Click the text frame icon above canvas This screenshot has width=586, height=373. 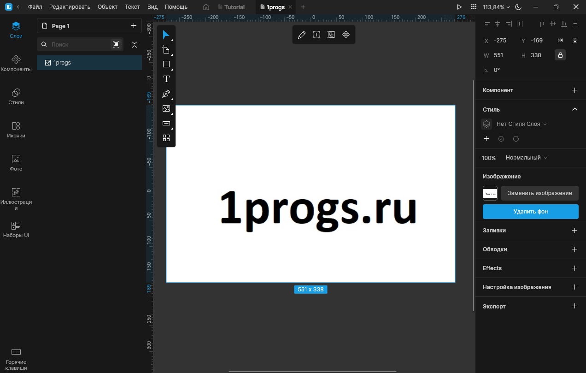316,35
